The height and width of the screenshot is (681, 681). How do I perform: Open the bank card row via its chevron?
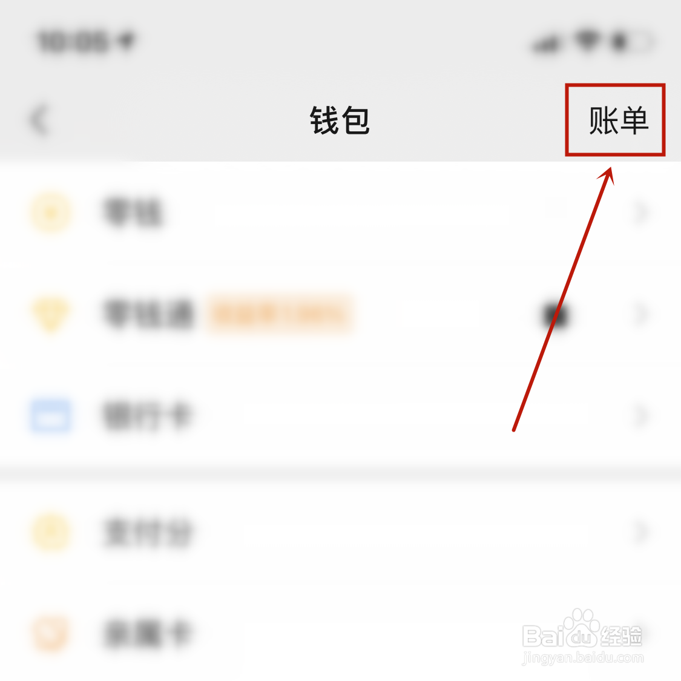pos(642,416)
